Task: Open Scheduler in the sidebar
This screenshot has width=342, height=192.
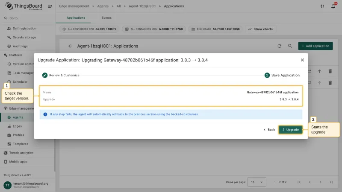Action: [20, 81]
